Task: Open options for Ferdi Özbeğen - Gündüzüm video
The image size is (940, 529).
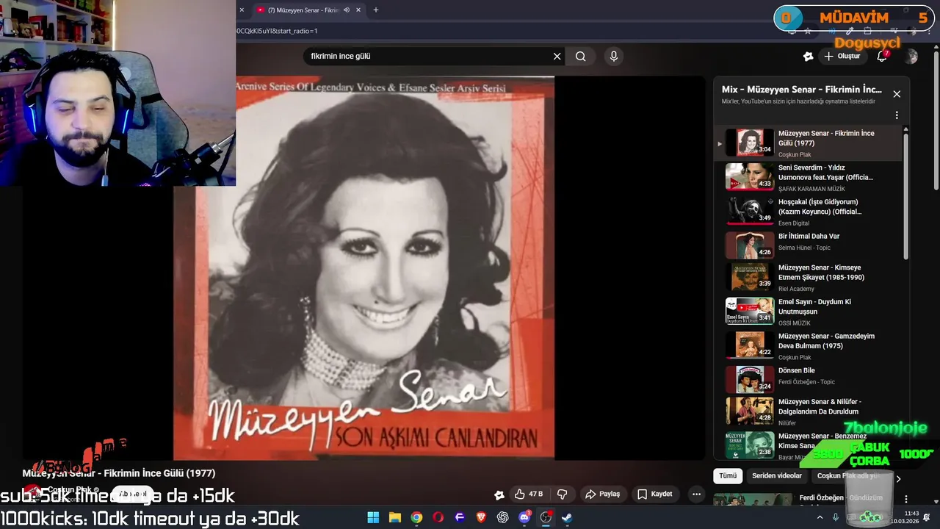Action: tap(906, 500)
